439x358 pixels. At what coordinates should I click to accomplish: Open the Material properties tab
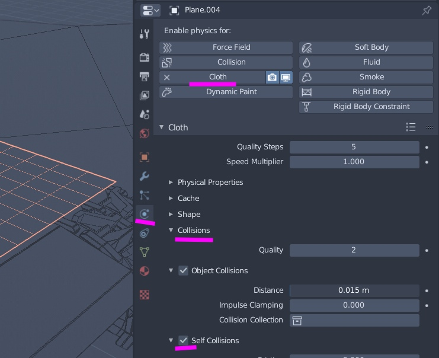point(145,271)
